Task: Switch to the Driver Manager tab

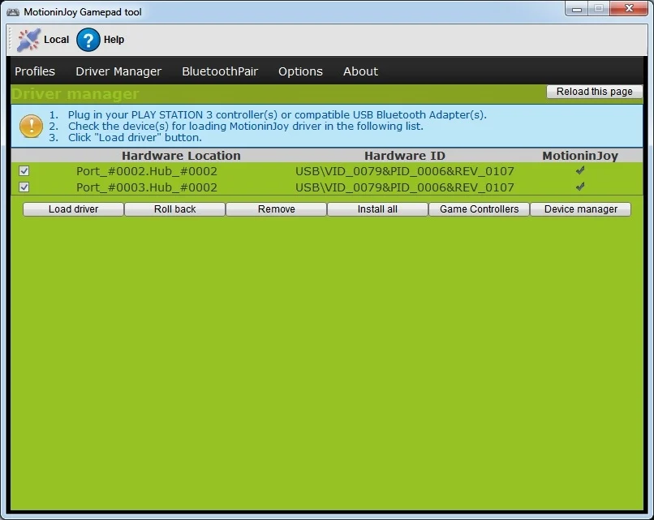Action: (118, 71)
